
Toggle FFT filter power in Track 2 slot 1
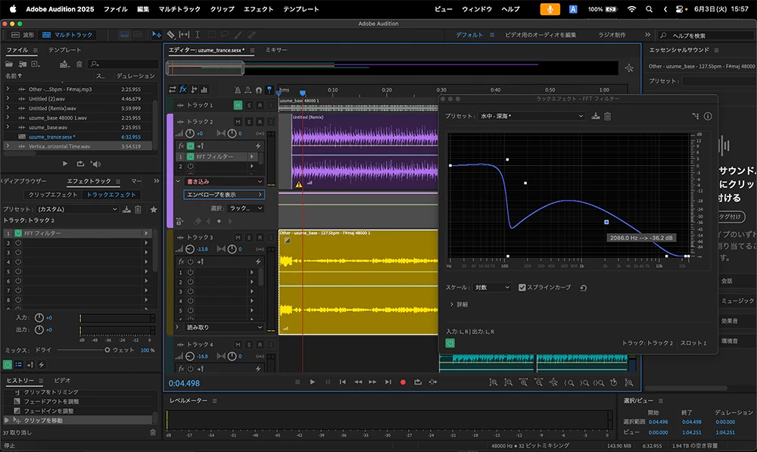pos(190,157)
